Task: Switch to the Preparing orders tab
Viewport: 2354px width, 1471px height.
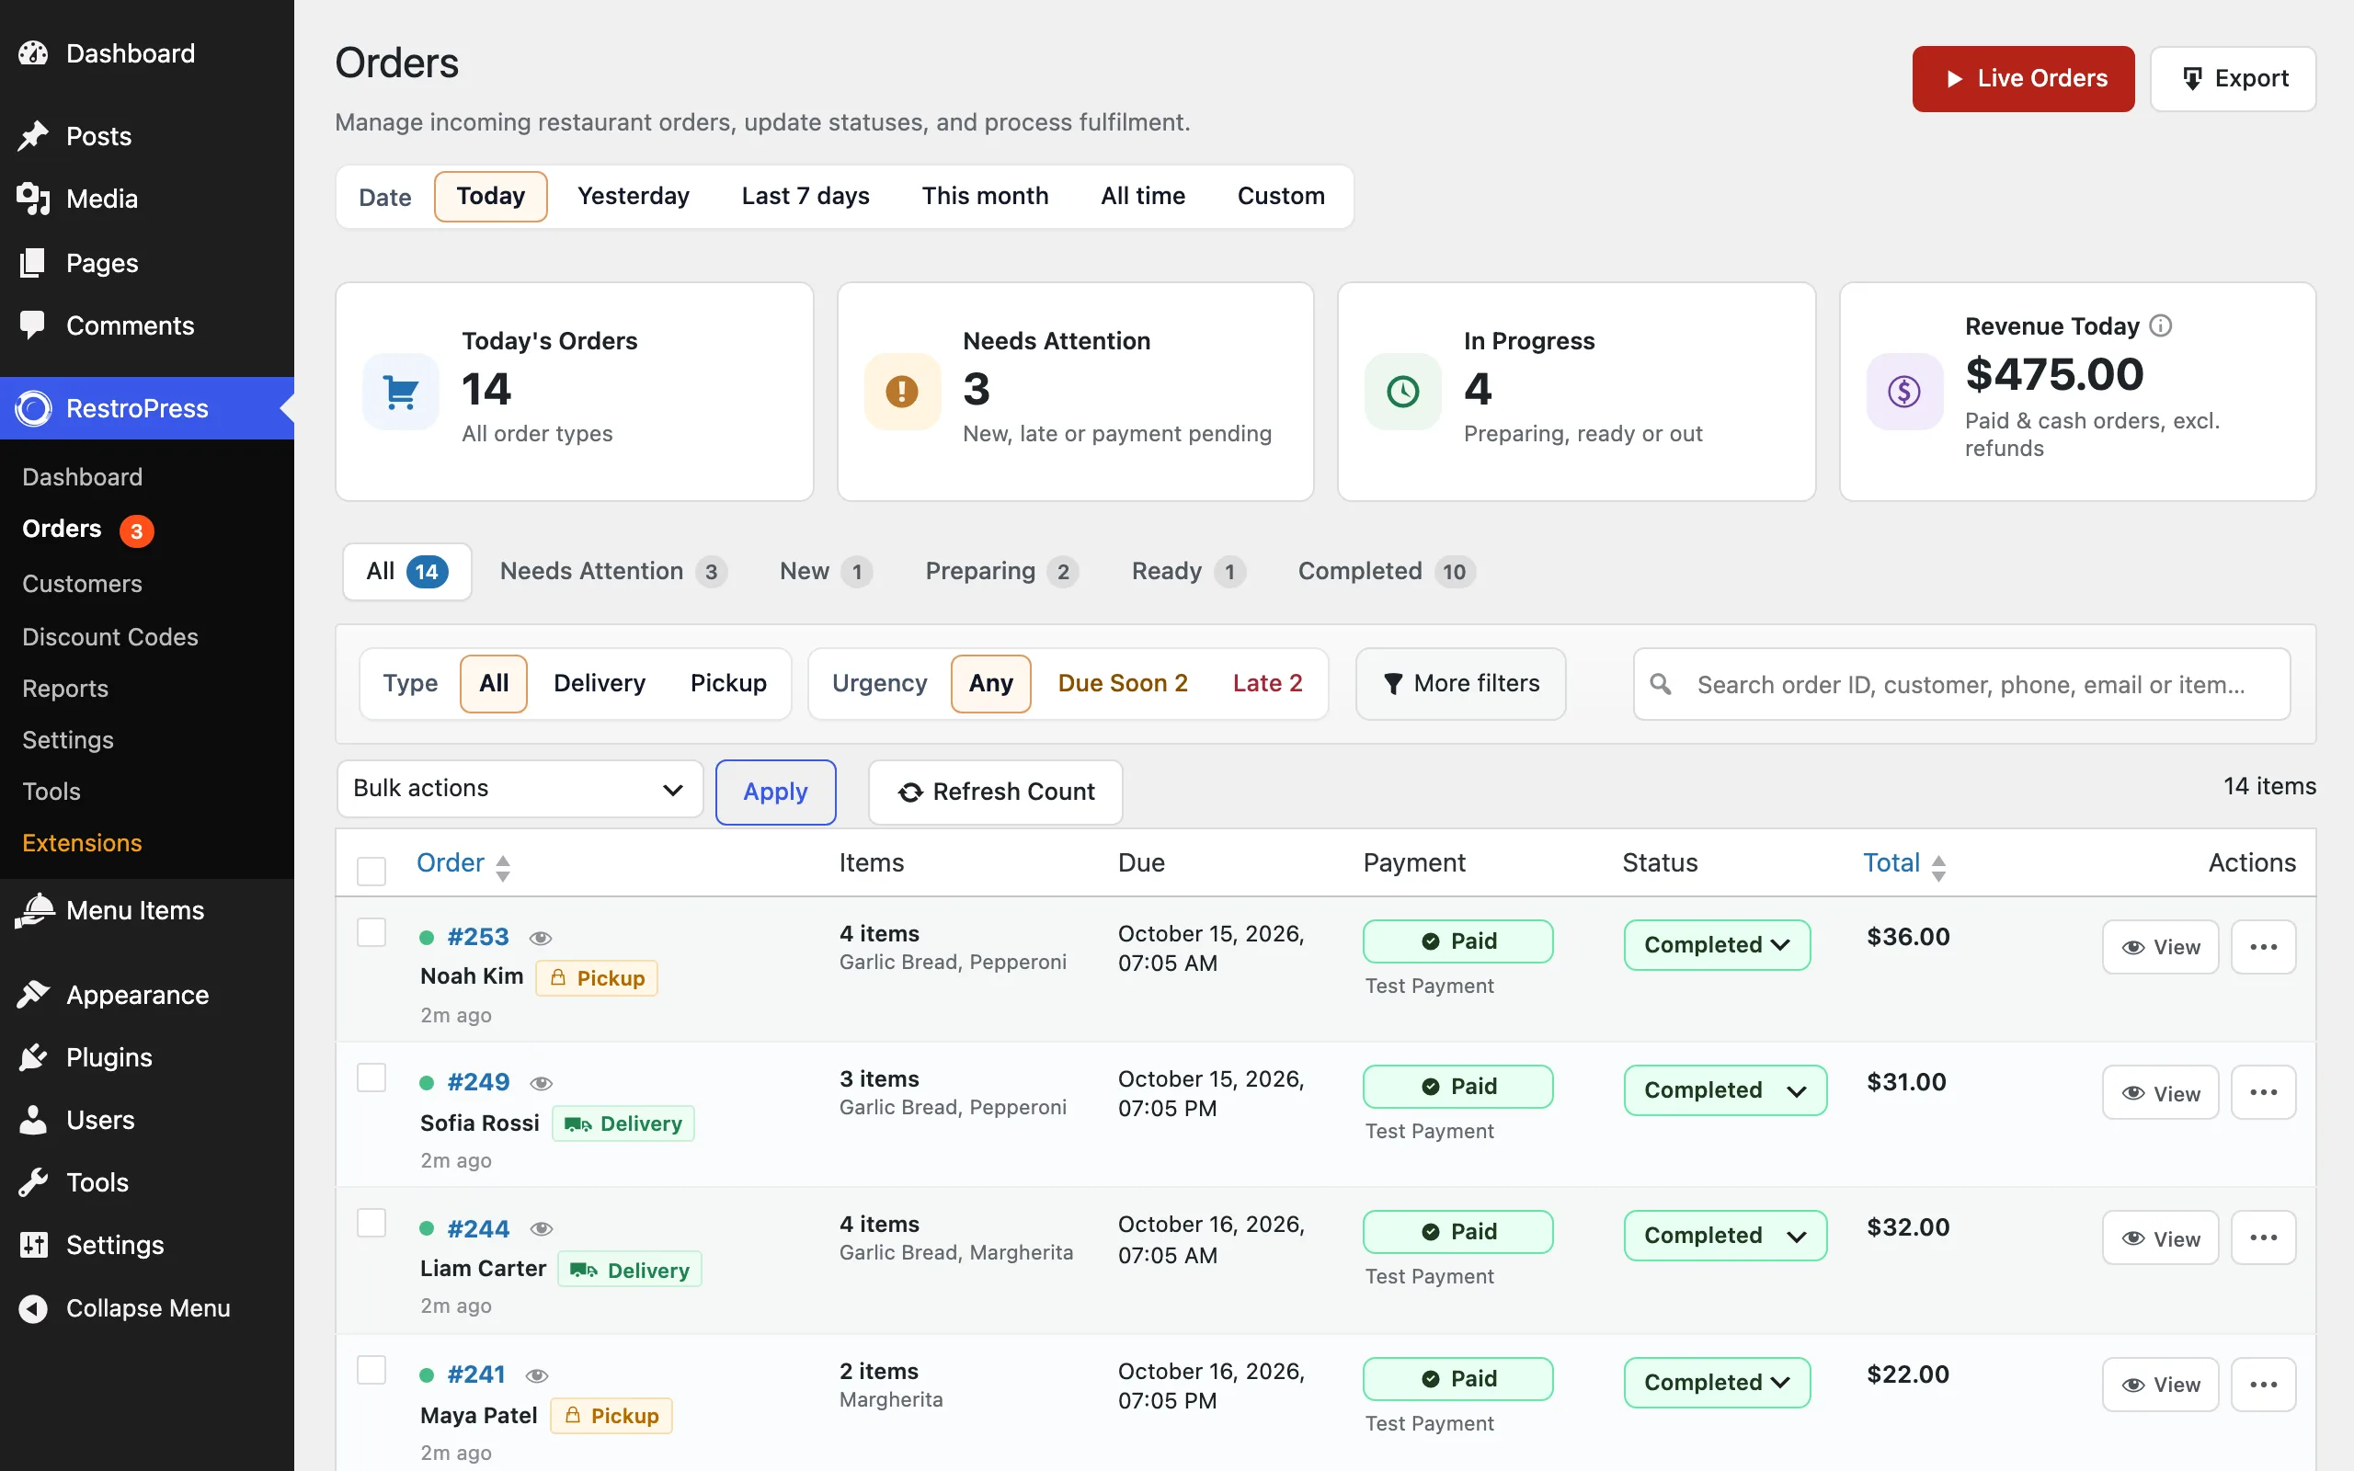Action: pos(1001,571)
